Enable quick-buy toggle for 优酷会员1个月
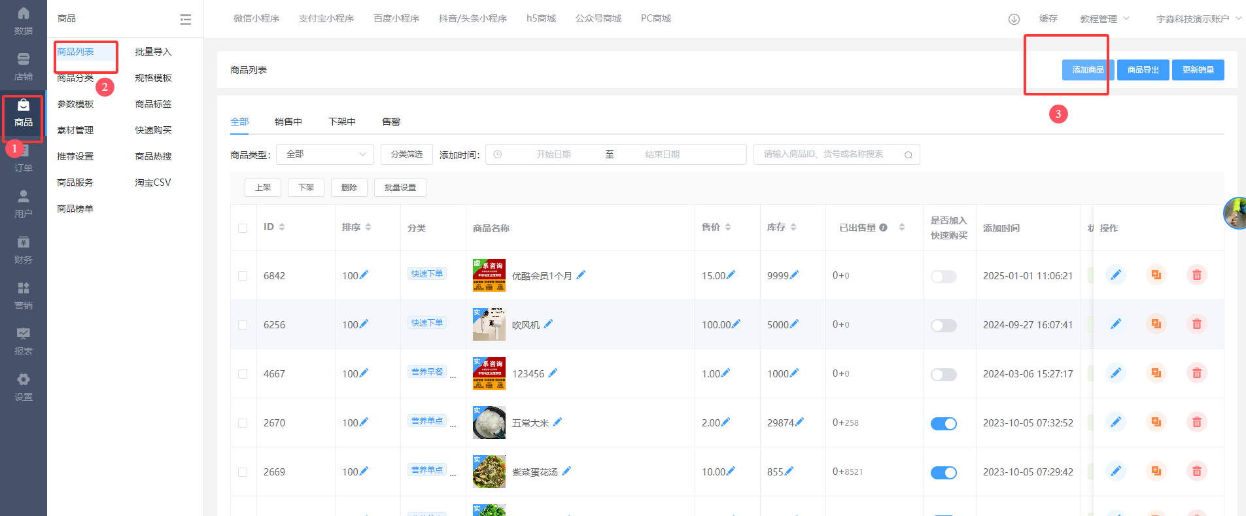Screen dimensions: 1246x516 (x=943, y=277)
